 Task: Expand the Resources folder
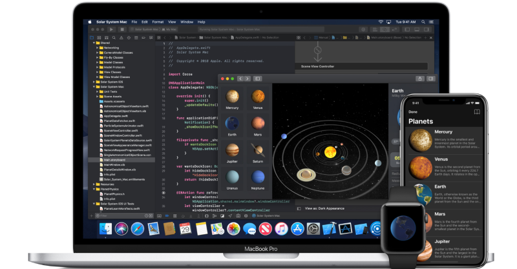[94, 184]
